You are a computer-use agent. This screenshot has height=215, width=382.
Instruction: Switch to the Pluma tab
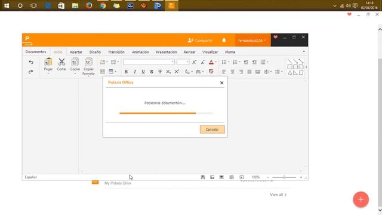(230, 52)
